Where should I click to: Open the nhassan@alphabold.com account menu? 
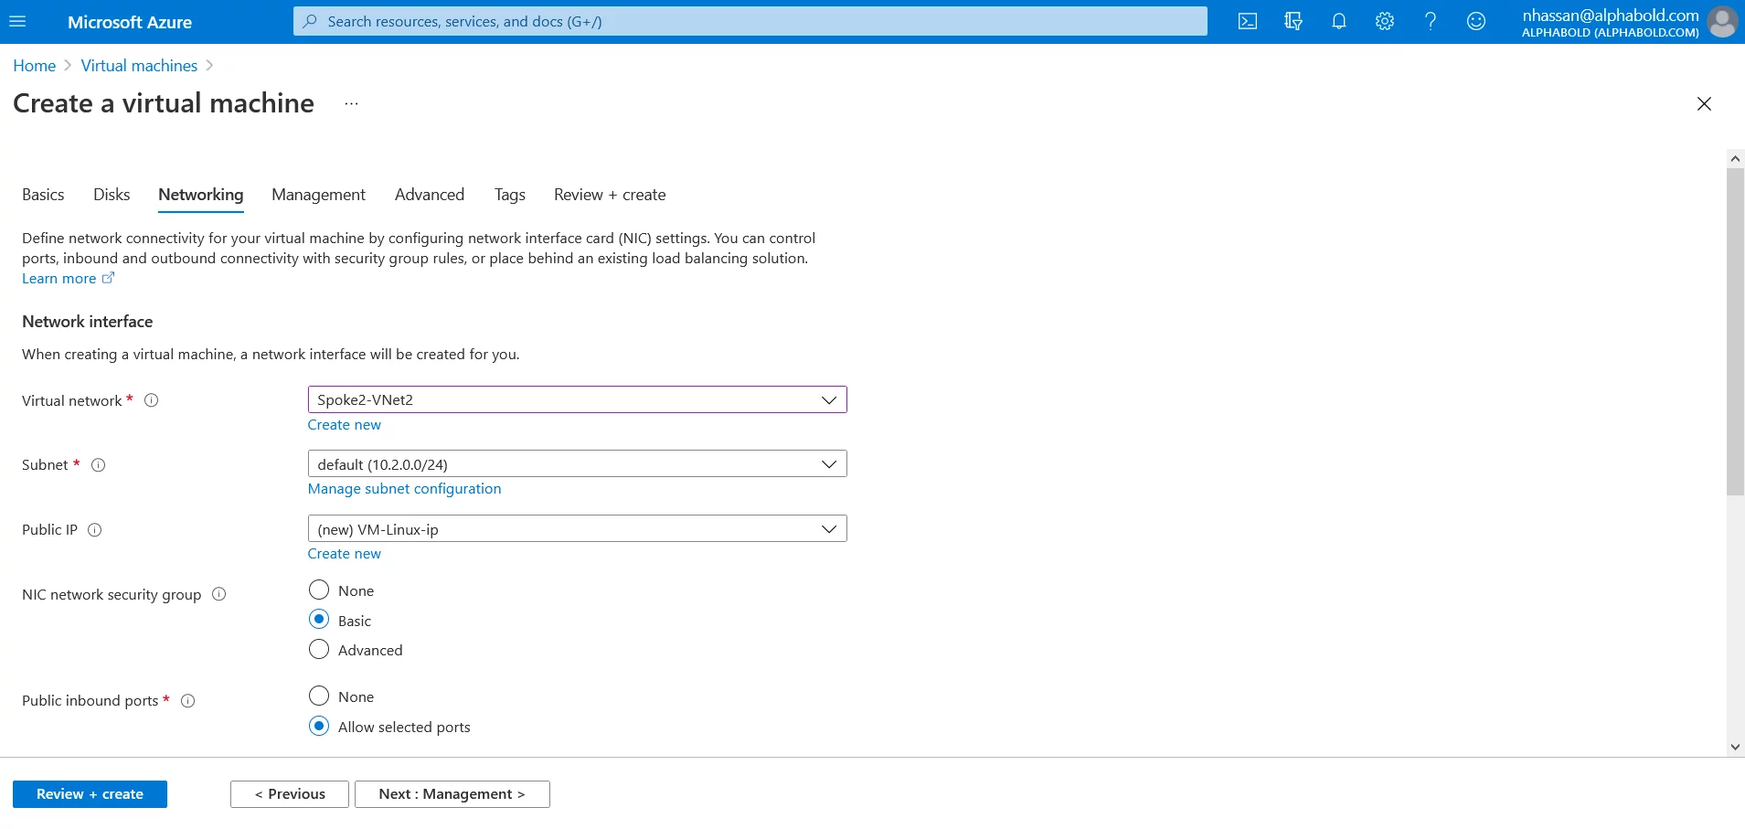(1611, 22)
